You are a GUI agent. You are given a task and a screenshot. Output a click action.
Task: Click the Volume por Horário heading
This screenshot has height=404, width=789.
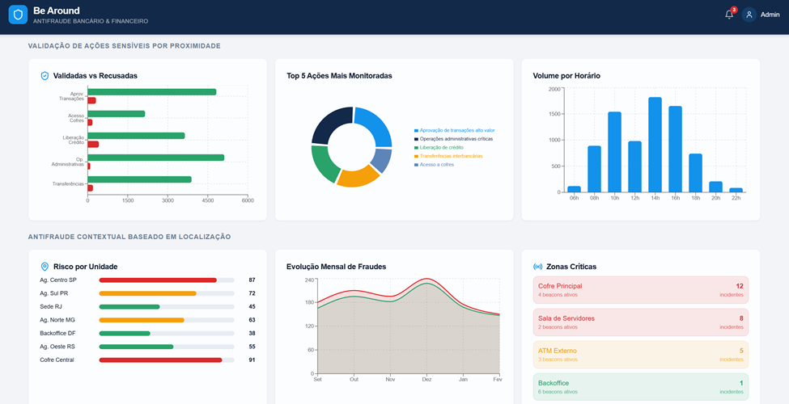566,76
